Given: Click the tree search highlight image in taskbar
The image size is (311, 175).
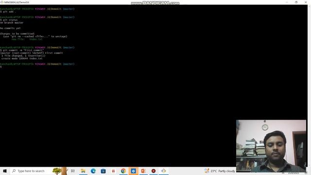Looking at the screenshot, I should coord(60,171).
